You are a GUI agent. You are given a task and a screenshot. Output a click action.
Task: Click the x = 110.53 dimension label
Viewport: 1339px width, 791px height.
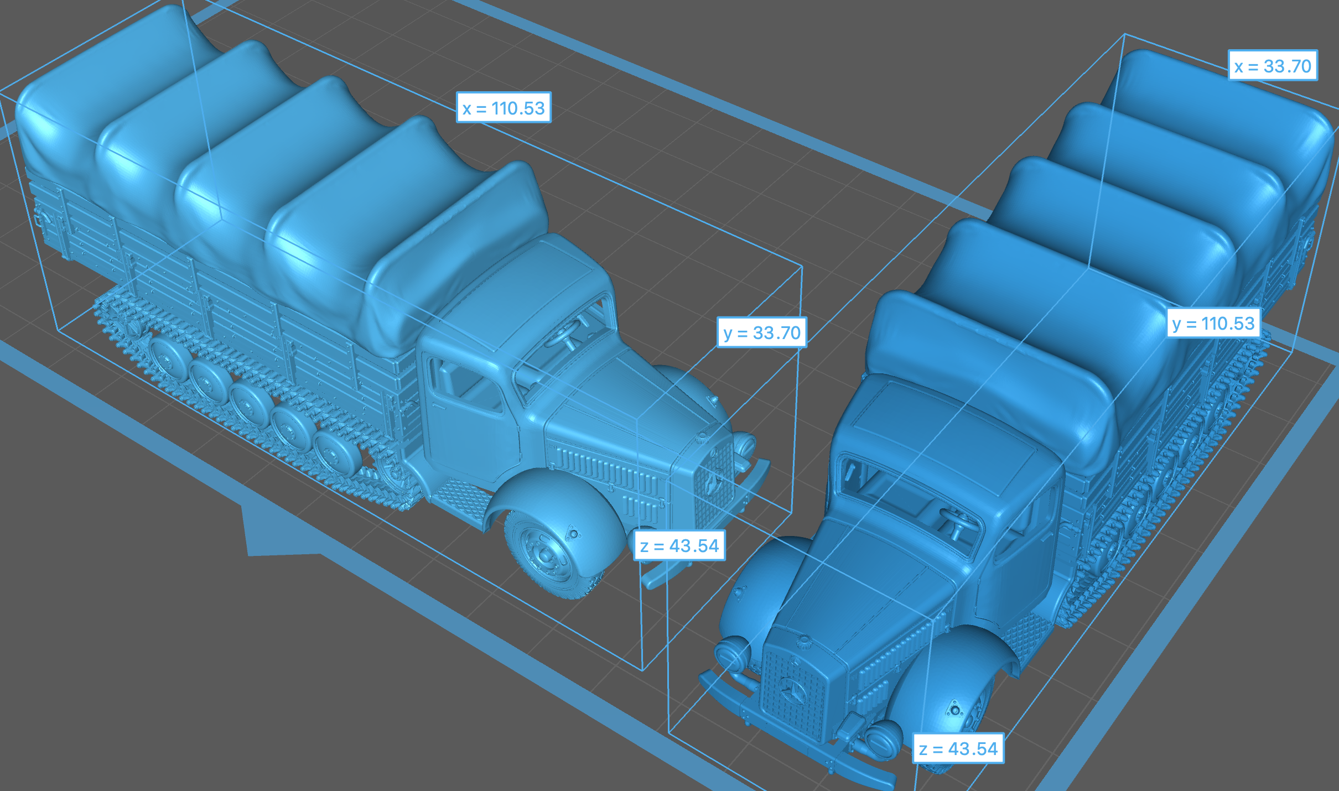(x=504, y=107)
